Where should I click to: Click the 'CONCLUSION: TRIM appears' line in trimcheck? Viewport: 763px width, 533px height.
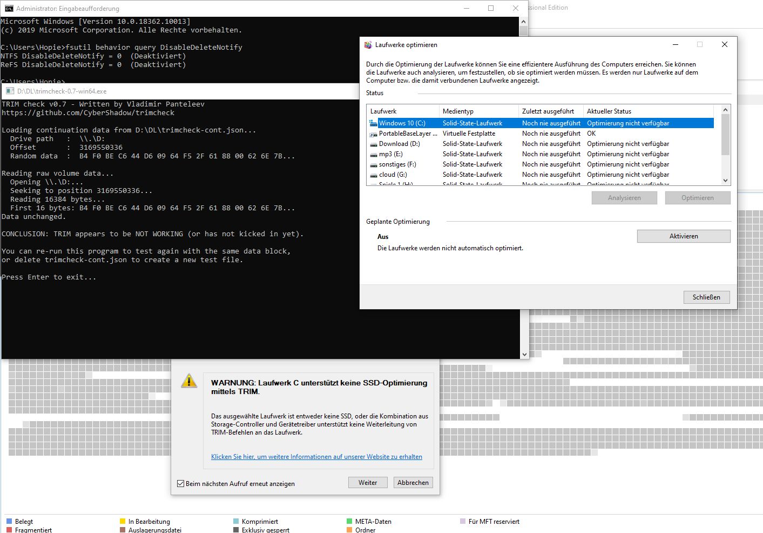(153, 234)
